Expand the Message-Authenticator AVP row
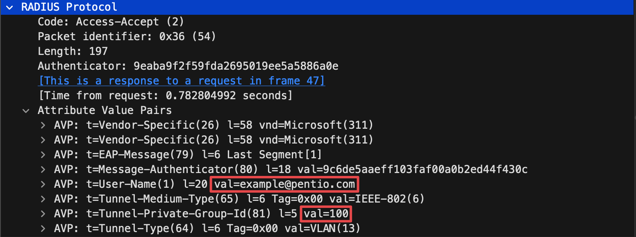Image resolution: width=636 pixels, height=237 pixels. pyautogui.click(x=43, y=169)
